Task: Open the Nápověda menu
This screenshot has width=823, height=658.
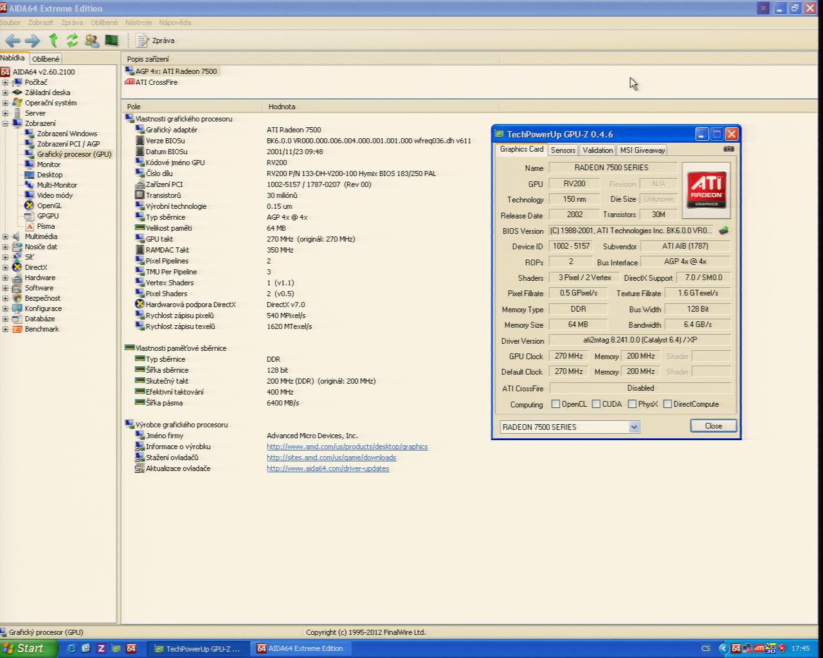Action: [175, 22]
